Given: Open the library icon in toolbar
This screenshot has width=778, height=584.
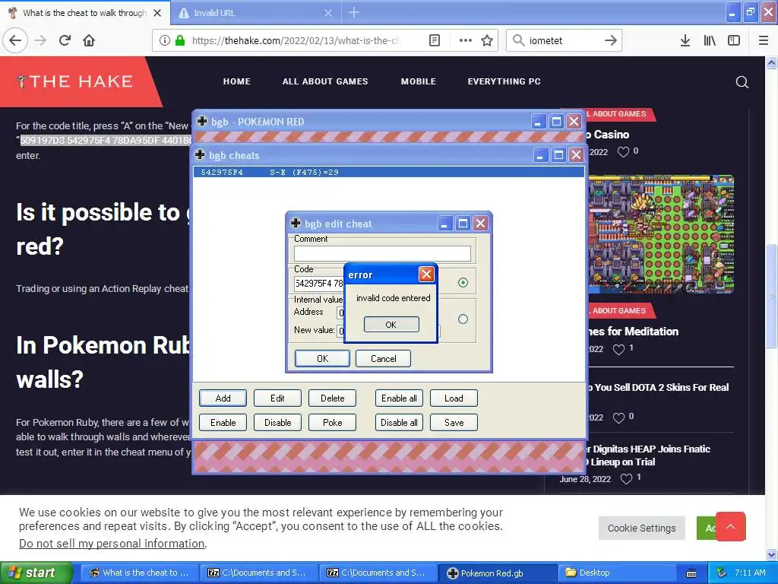Looking at the screenshot, I should coord(710,40).
